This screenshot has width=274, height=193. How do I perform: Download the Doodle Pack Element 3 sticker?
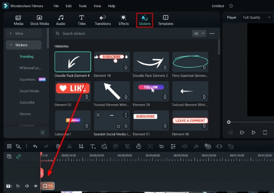(x=165, y=67)
